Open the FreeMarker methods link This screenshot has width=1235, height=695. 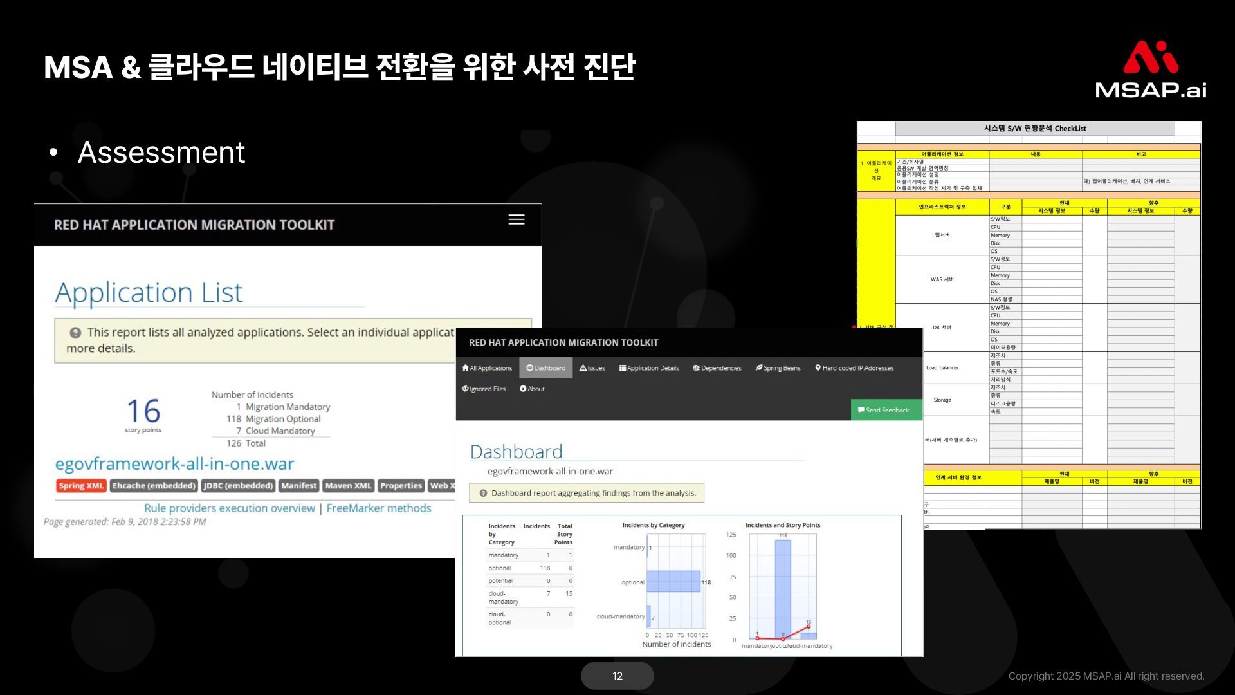pos(379,508)
